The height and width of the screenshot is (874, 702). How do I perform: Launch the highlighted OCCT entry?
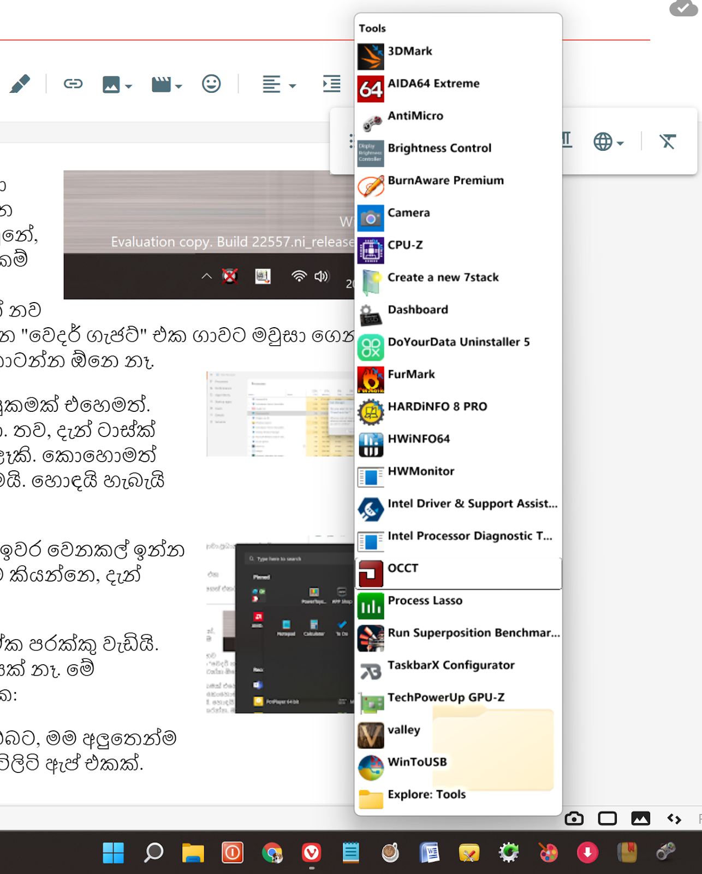[x=458, y=573]
